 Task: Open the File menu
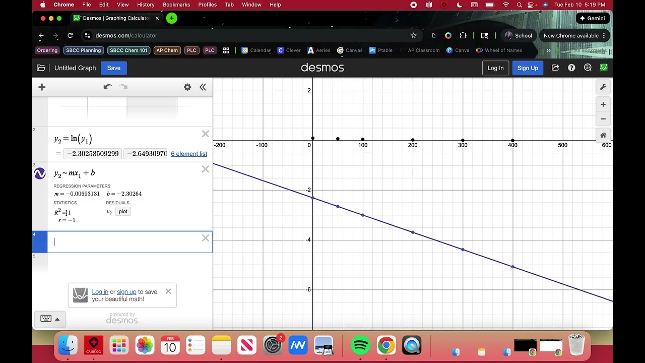click(87, 5)
